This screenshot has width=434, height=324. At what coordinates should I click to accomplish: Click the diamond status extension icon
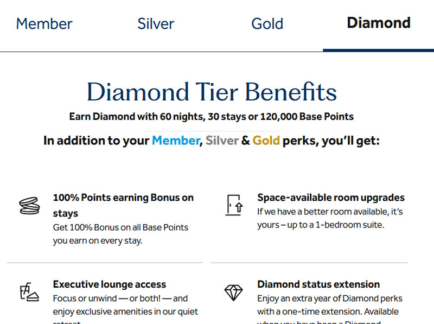coord(234,293)
